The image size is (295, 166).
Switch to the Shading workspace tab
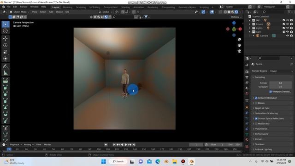tap(125, 7)
